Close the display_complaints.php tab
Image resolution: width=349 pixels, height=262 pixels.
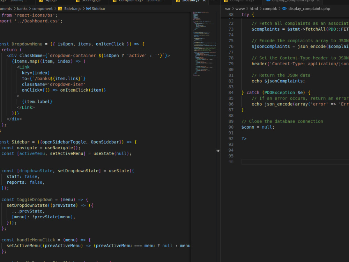coord(318,1)
